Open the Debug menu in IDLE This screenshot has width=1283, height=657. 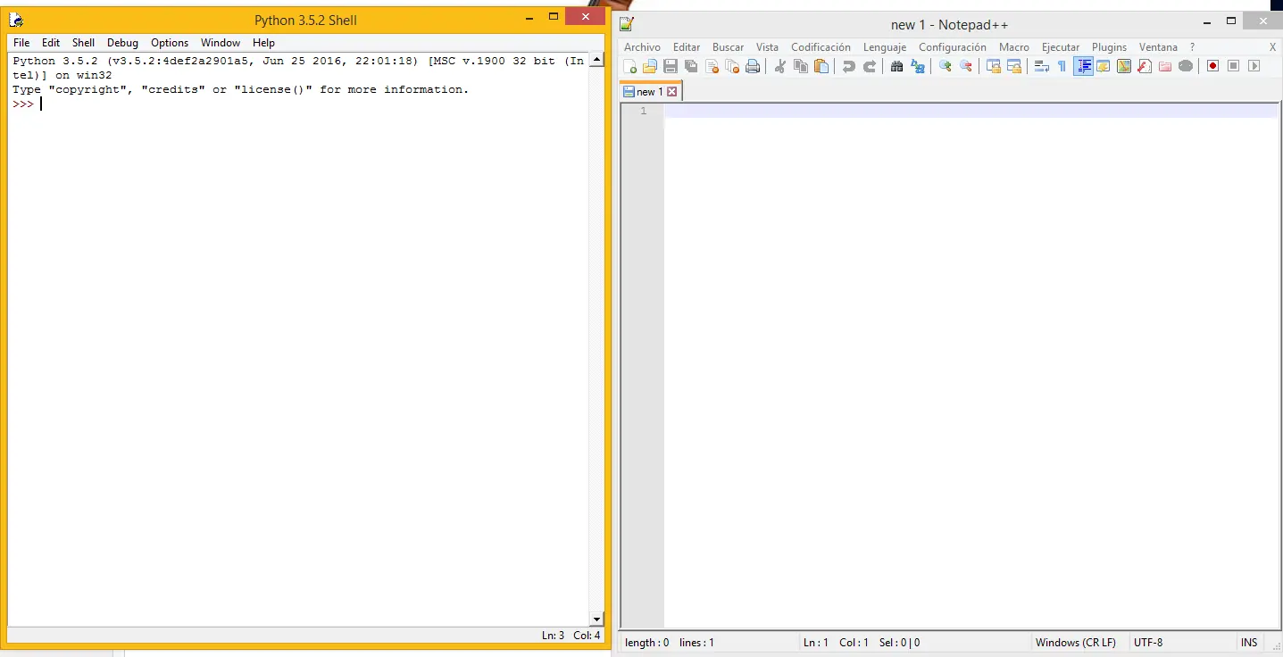tap(122, 43)
